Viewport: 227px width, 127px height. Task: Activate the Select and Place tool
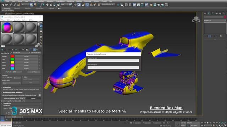tap(59, 5)
